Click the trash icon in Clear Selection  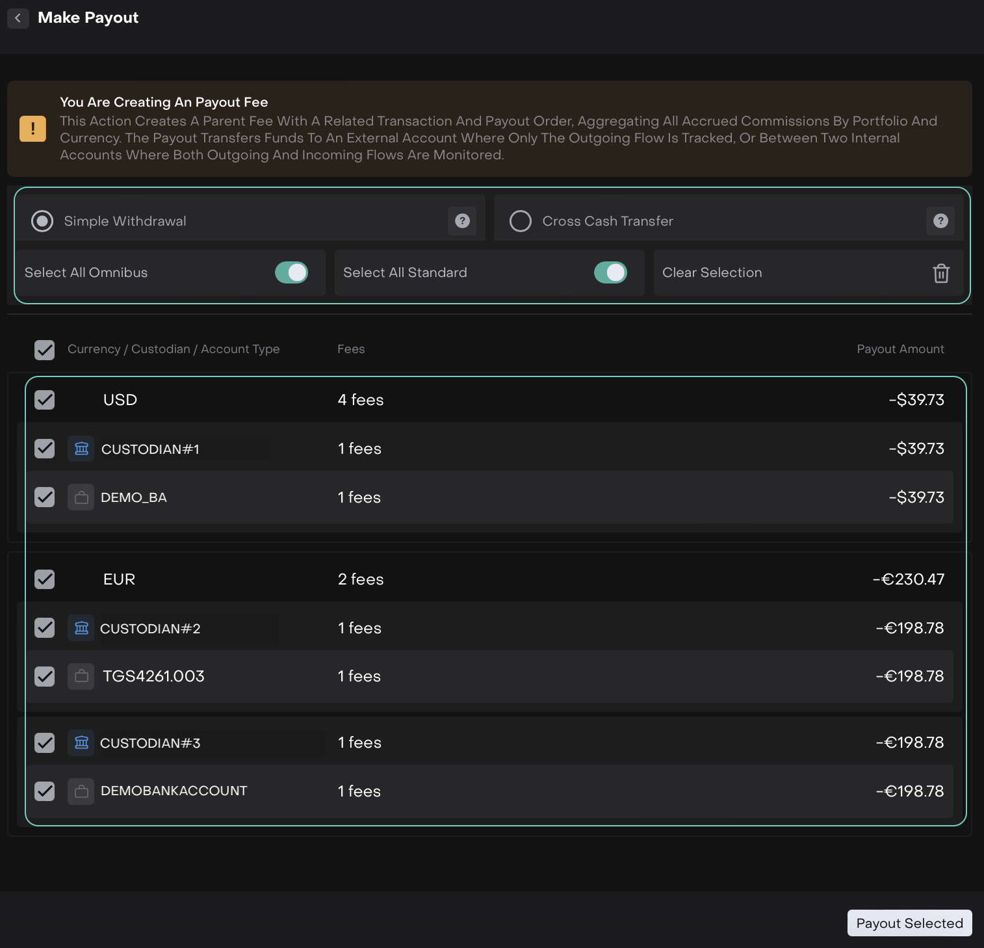point(941,273)
